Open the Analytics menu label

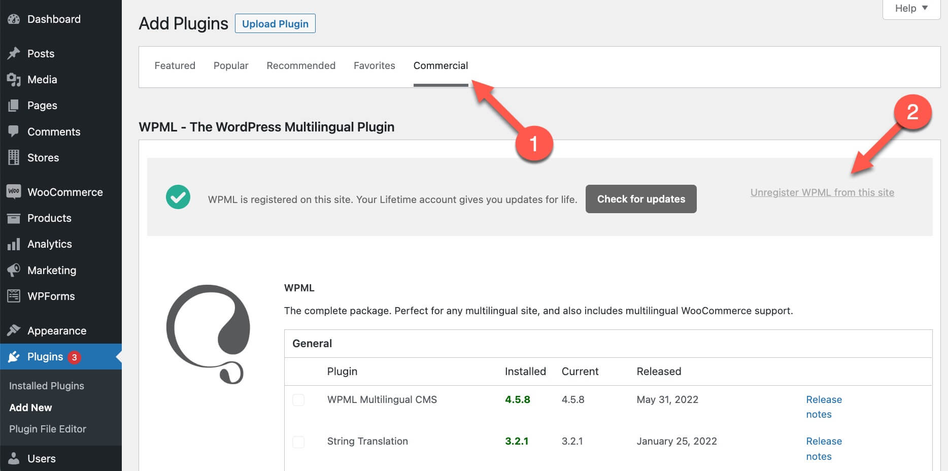(50, 244)
